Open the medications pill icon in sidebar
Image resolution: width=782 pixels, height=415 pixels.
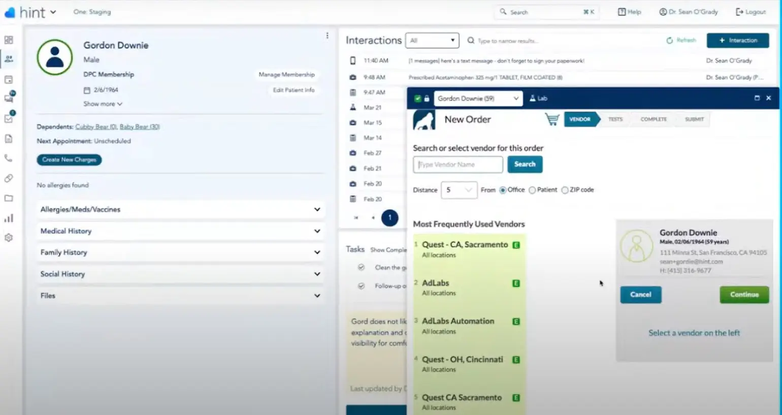coord(9,178)
